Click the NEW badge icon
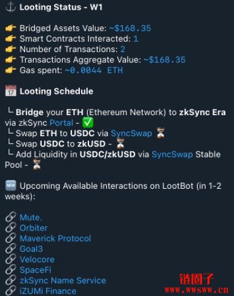 pyautogui.click(x=10, y=186)
